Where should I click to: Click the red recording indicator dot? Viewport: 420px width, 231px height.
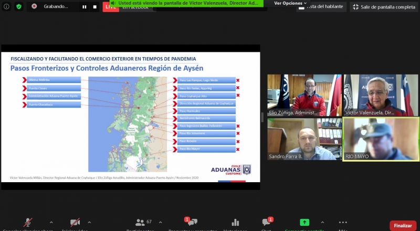pyautogui.click(x=34, y=6)
